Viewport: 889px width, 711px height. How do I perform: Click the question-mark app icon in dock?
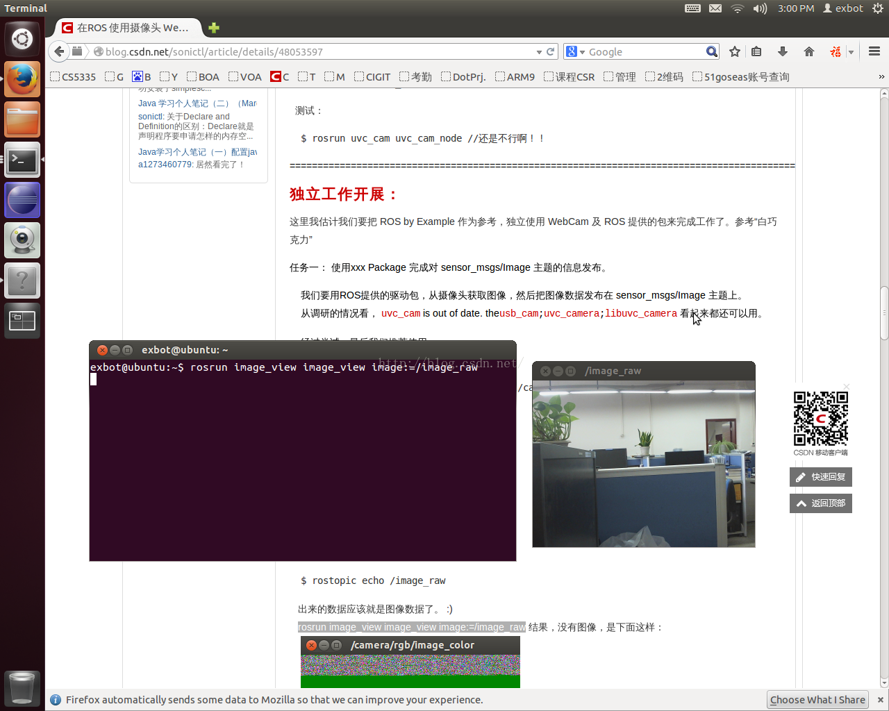22,281
